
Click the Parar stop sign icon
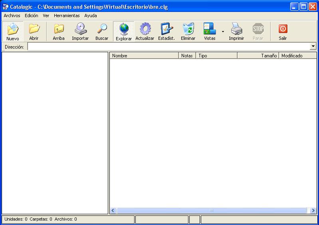[258, 29]
